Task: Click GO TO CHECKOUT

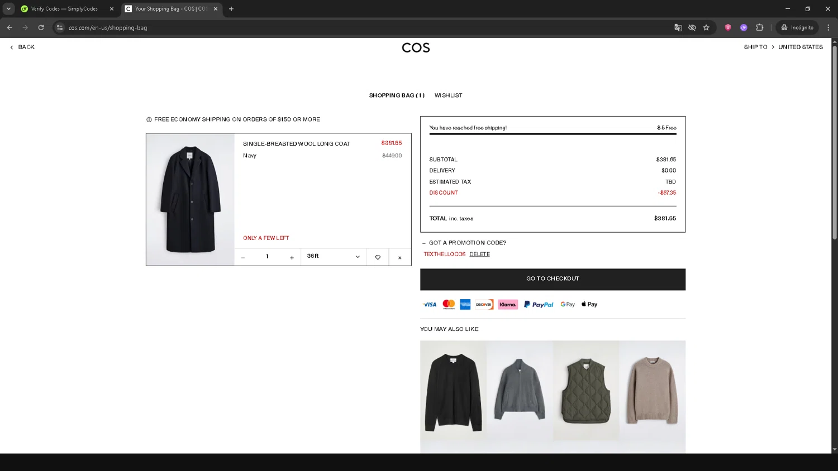Action: [553, 279]
